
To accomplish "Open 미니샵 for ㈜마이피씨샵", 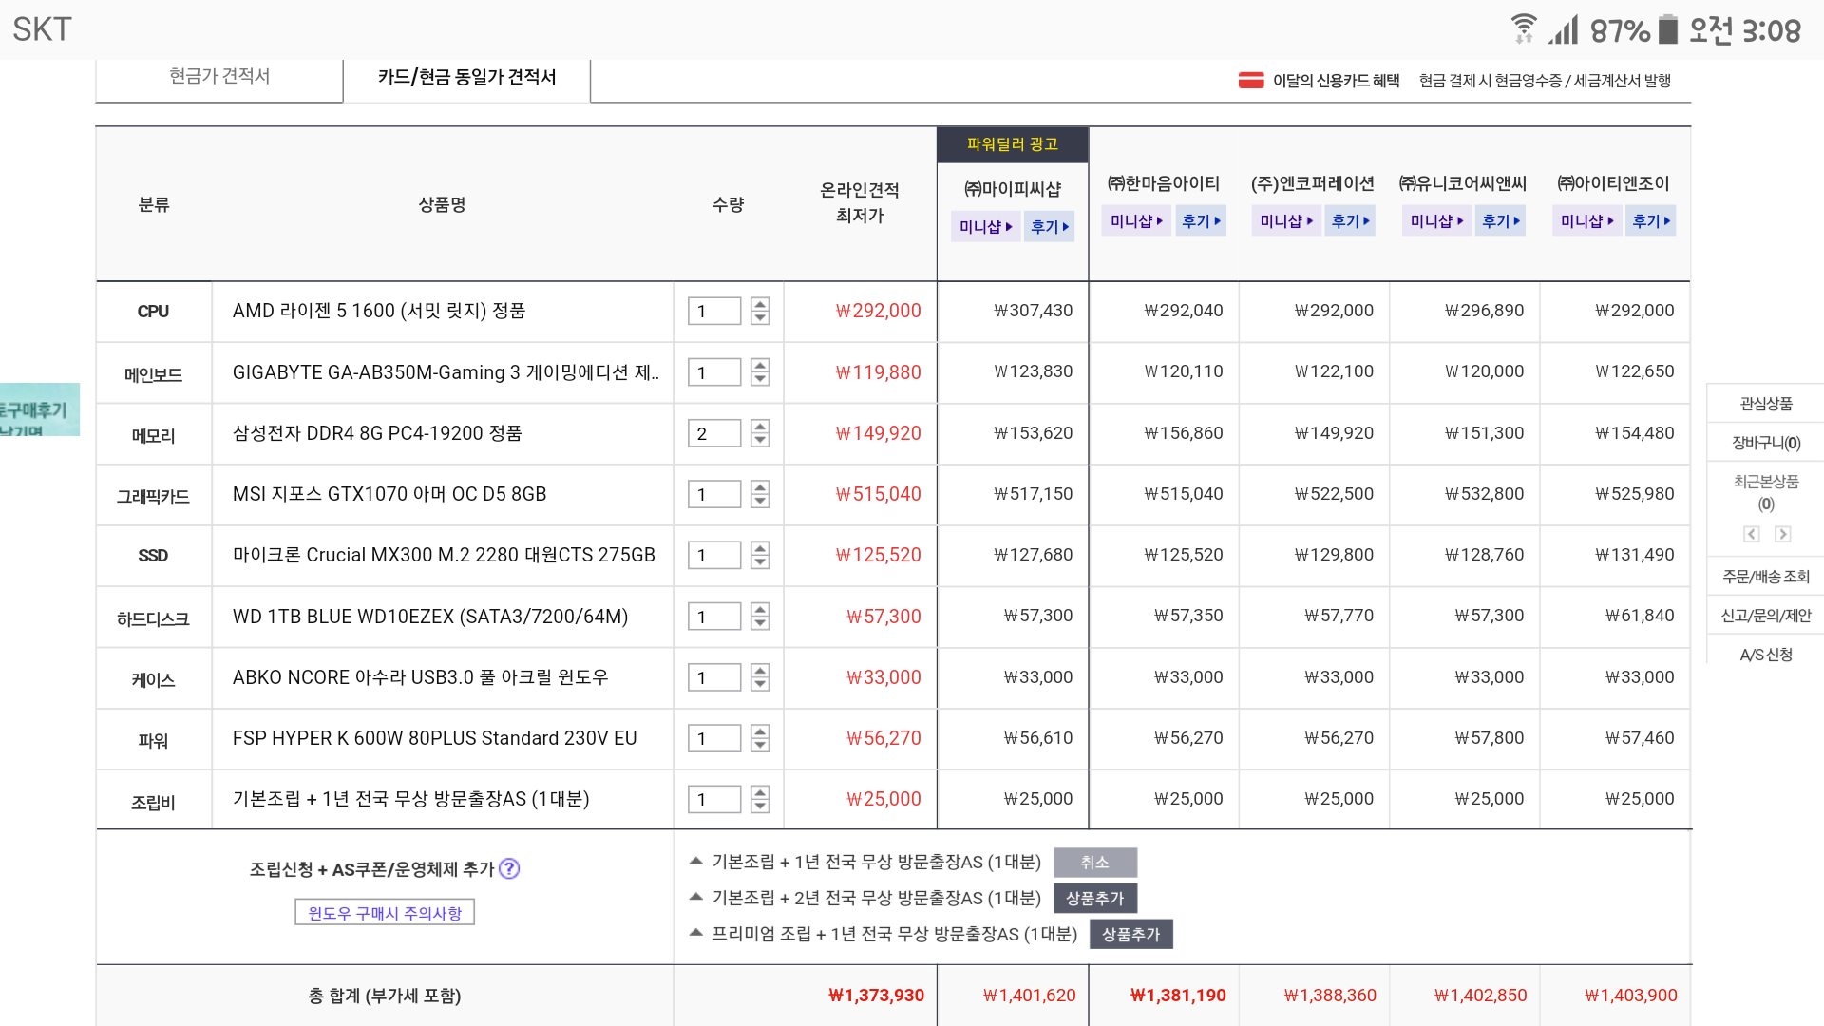I will click(x=985, y=226).
